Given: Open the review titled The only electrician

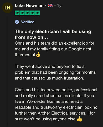Looking at the screenshot, I should pyautogui.click(x=53, y=34).
